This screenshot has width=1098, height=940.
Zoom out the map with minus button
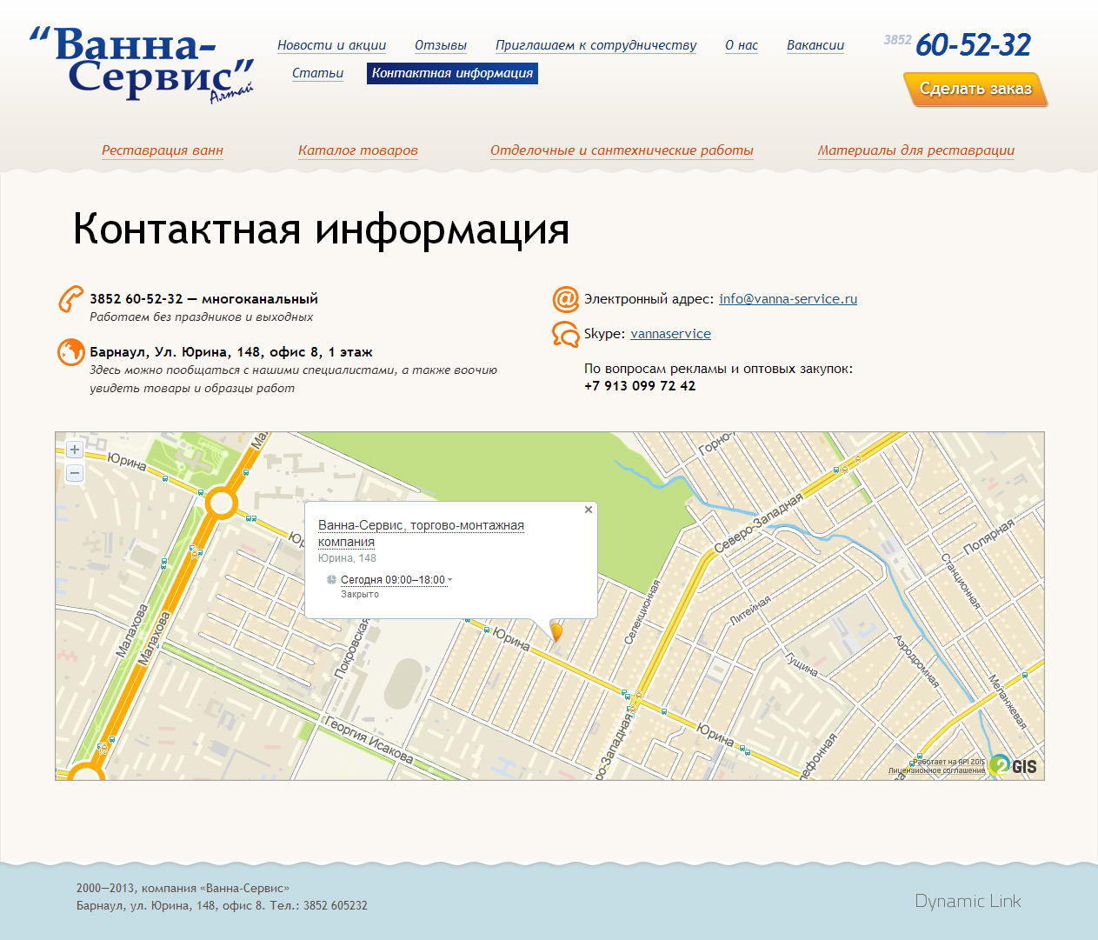[x=75, y=473]
